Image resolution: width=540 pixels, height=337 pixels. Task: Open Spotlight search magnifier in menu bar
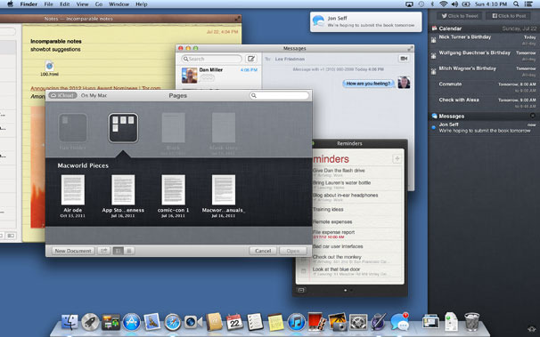pos(516,4)
